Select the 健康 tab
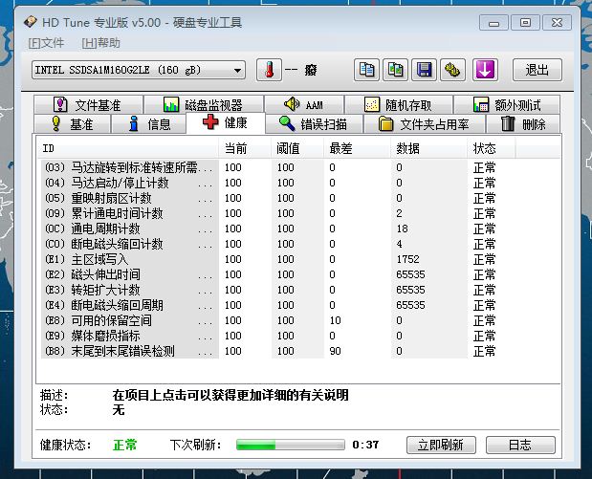Screen dimensions: 592x479 point(226,122)
